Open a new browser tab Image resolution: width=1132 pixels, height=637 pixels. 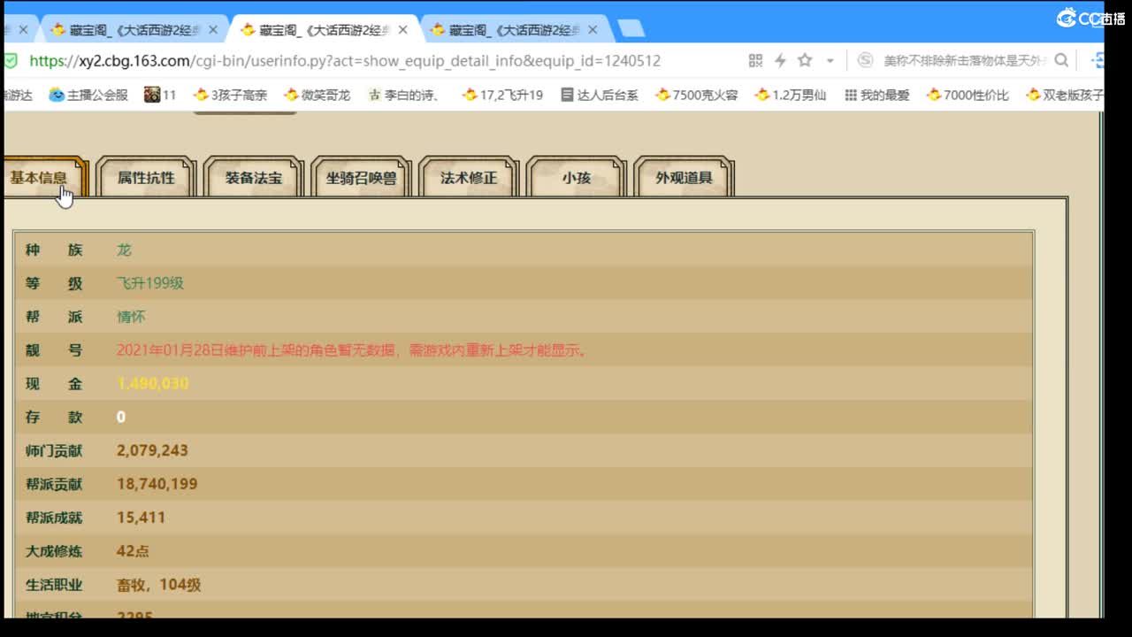click(x=631, y=29)
